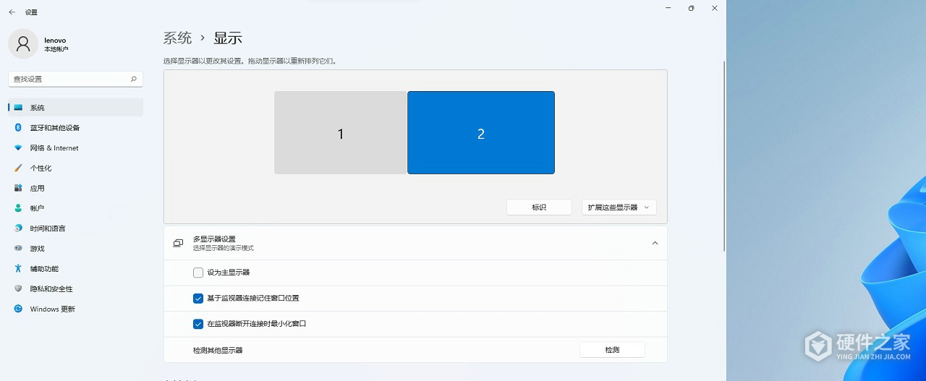This screenshot has width=926, height=381.
Task: Select display 2 rectangle
Action: pos(481,133)
